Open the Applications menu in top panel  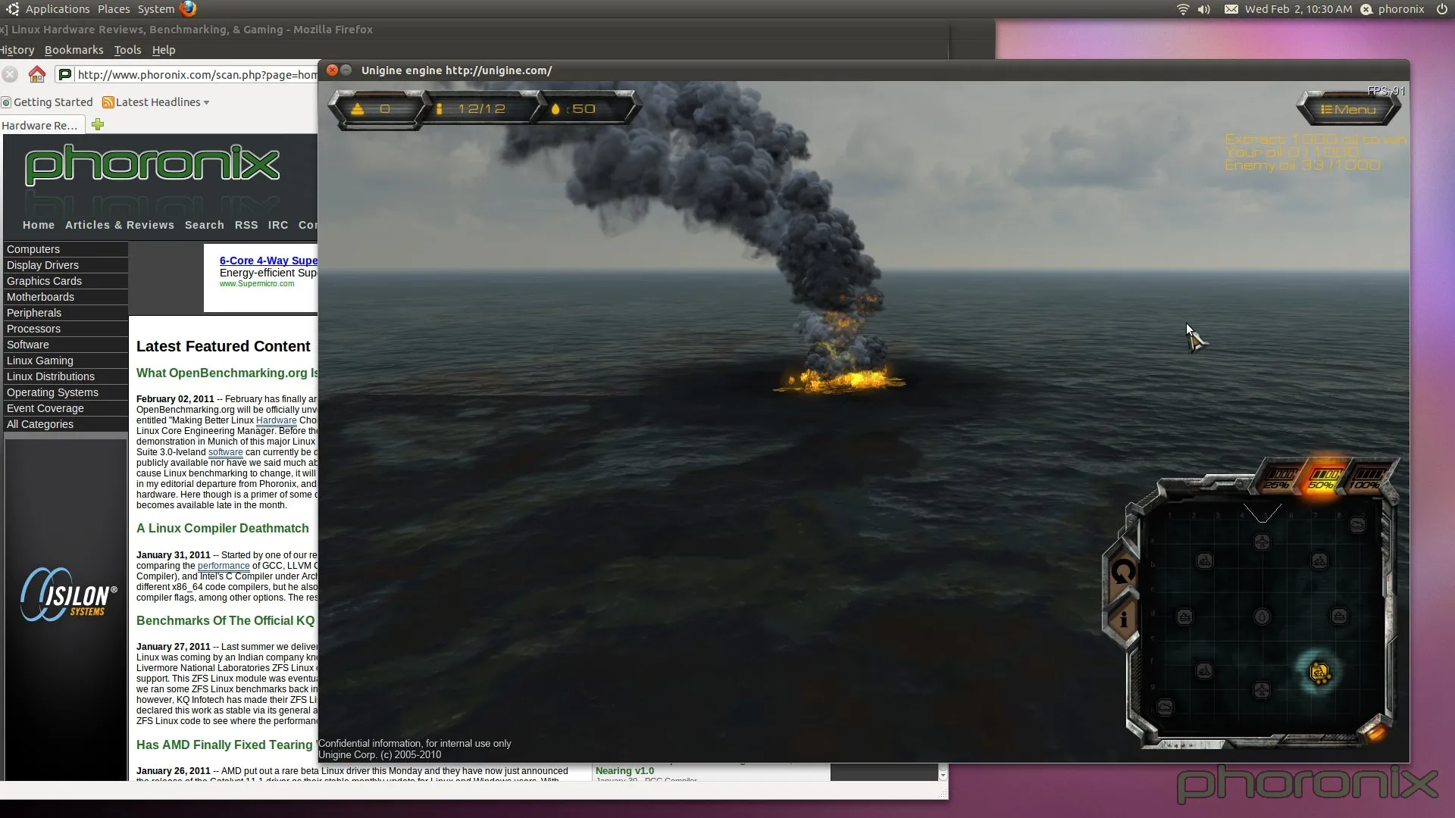click(x=58, y=9)
